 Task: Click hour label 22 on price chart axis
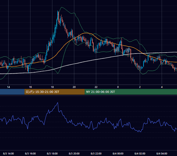coord(96,87)
